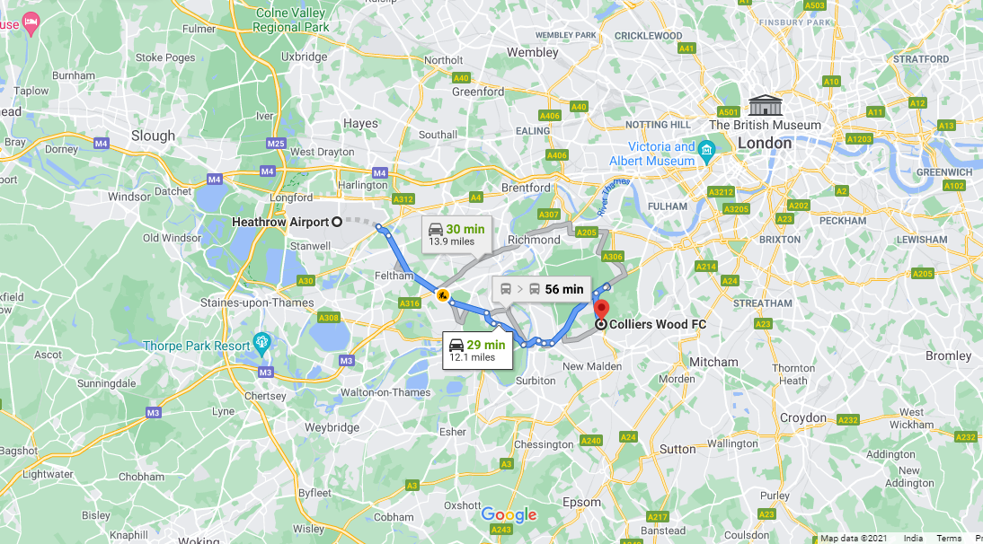Select the 29 min 12.1 miles route
Image resolution: width=983 pixels, height=544 pixels.
[478, 351]
